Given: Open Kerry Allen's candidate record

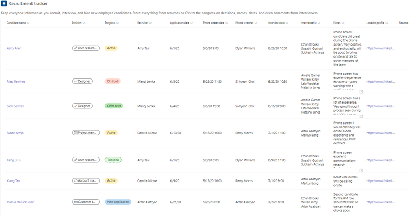Looking at the screenshot, I should [14, 48].
